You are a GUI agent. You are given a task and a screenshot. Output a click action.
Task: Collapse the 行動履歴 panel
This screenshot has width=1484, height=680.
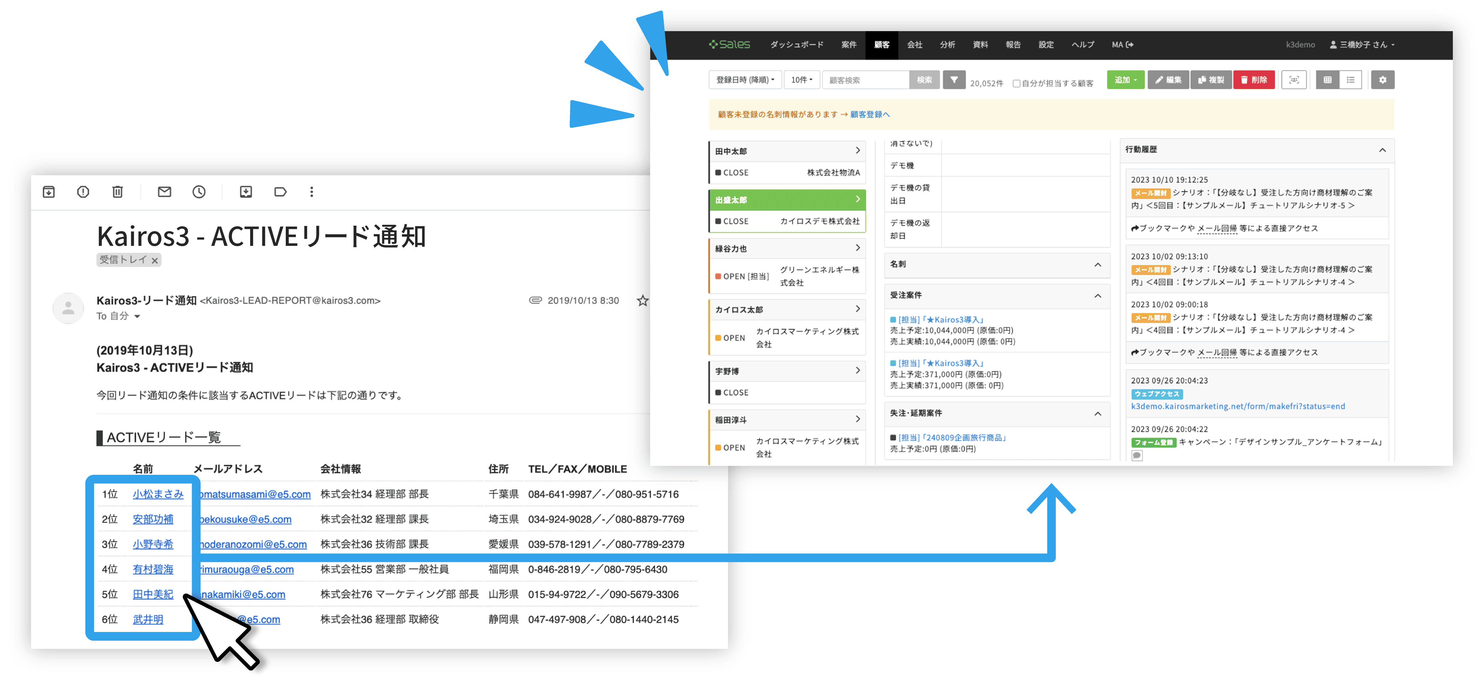click(1382, 150)
